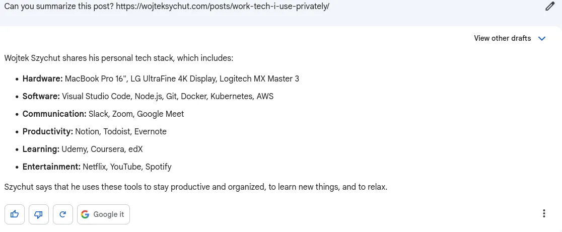This screenshot has height=232, width=562.
Task: Give the response a thumbs up
Action: coord(15,214)
